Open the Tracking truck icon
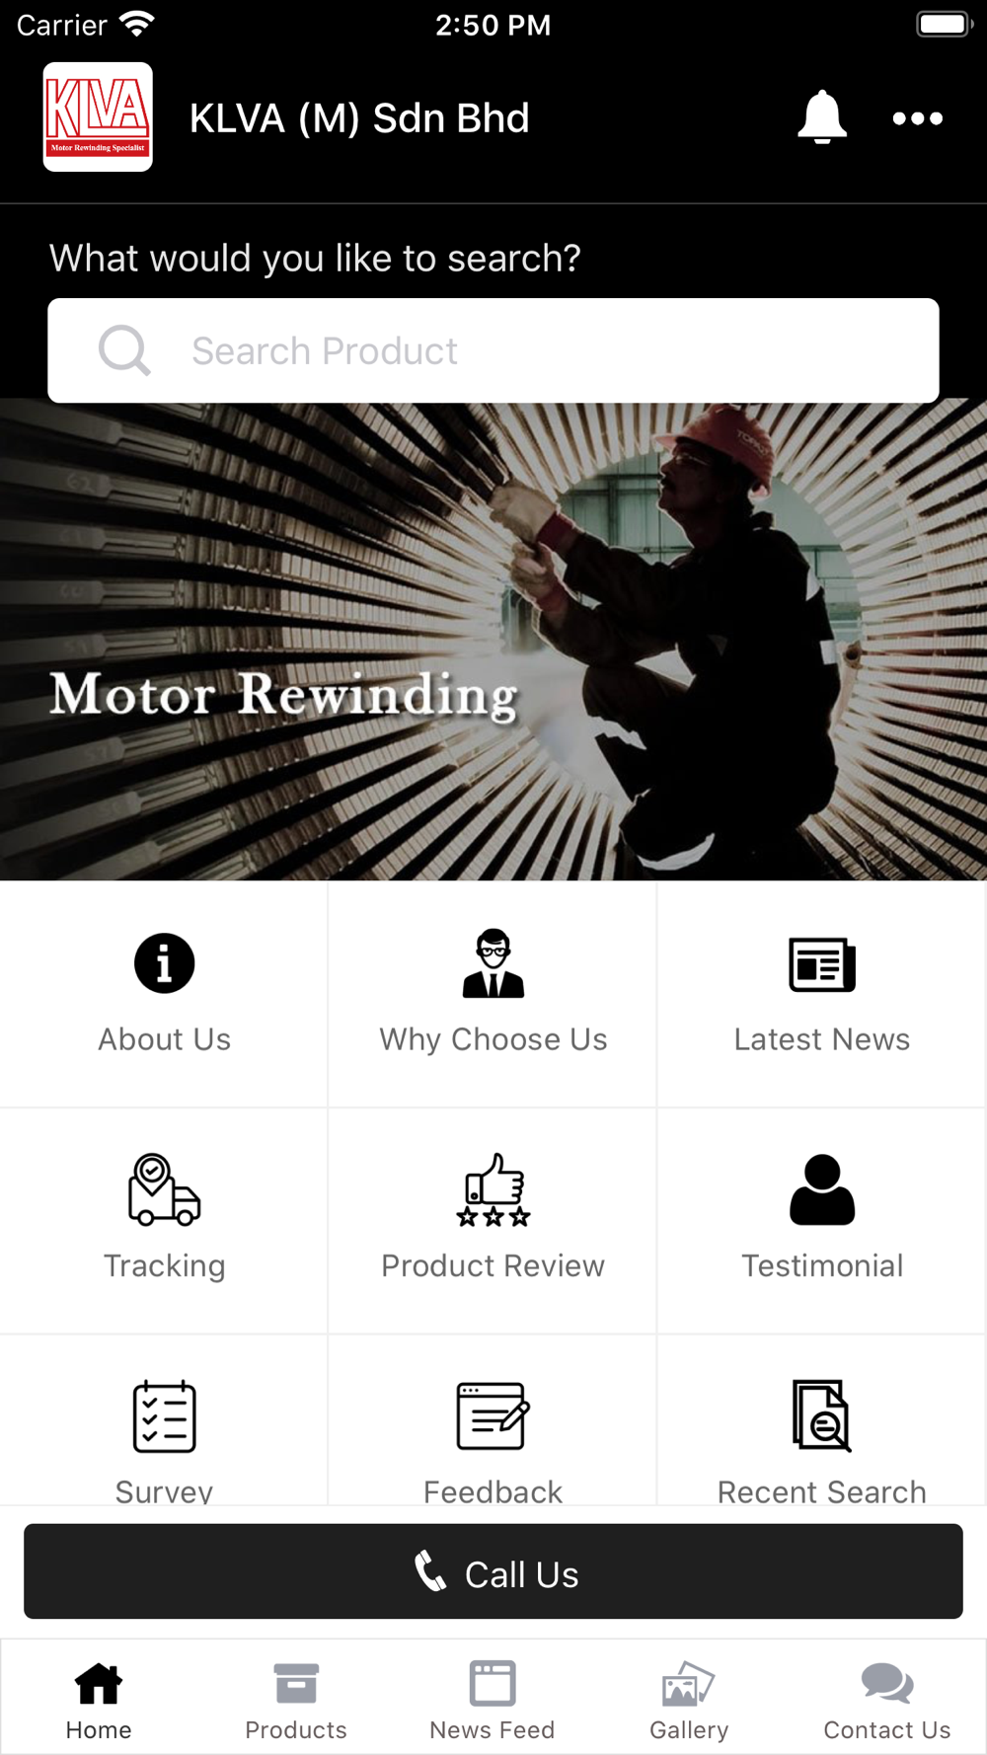Screen dimensions: 987x1755 [x=164, y=1189]
